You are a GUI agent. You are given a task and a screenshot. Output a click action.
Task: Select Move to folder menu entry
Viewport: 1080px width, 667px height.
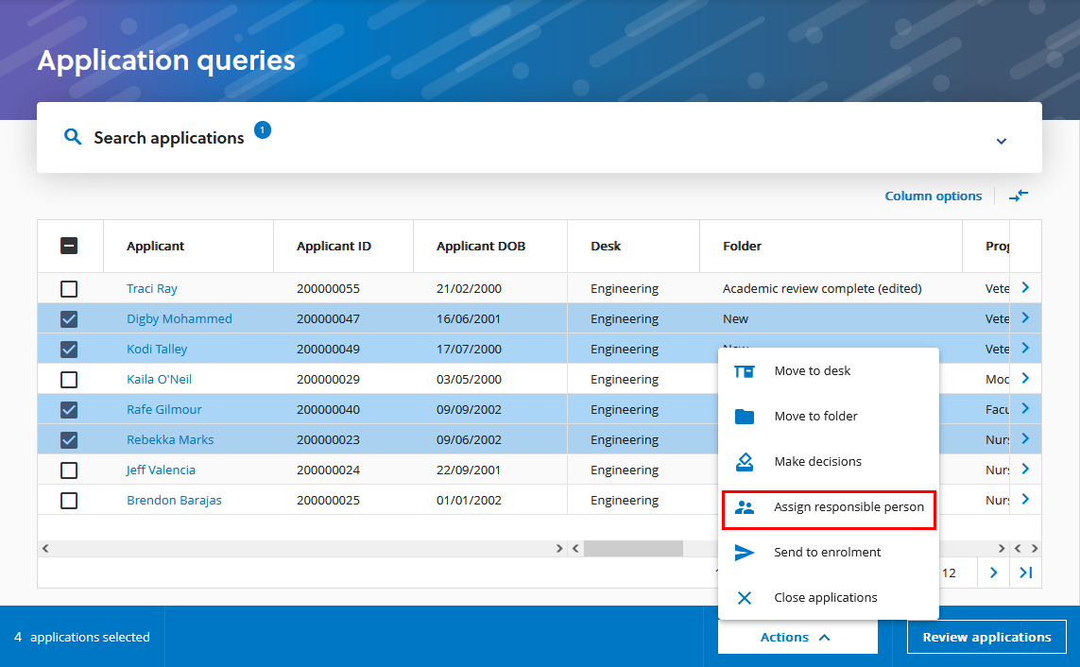(x=829, y=417)
